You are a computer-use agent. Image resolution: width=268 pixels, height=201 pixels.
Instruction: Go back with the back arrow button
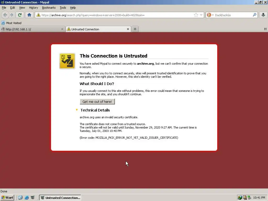(x=5, y=15)
